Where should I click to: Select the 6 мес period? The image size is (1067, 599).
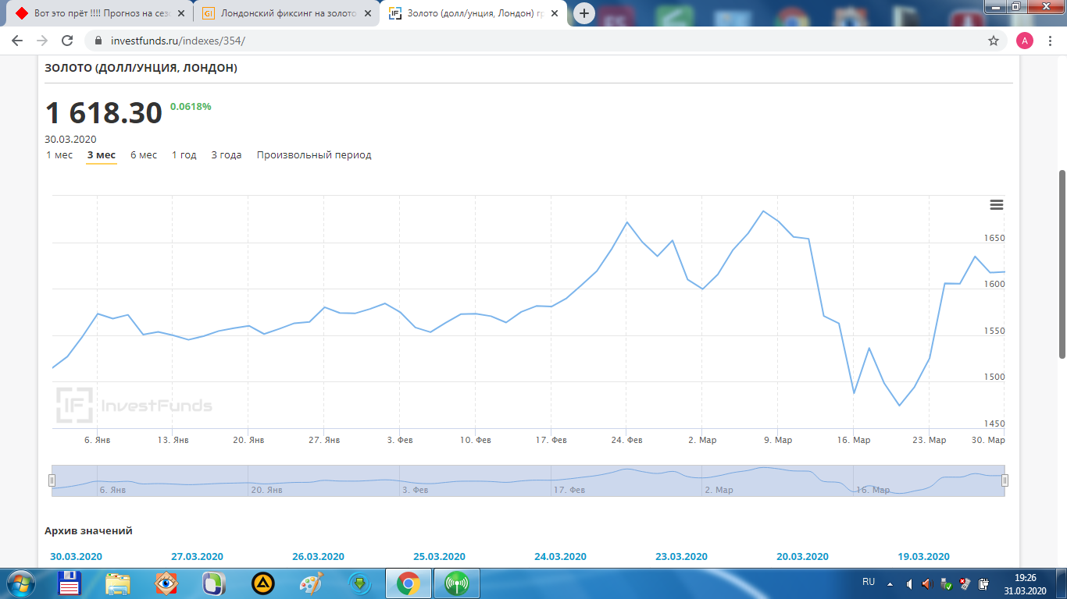pos(144,155)
